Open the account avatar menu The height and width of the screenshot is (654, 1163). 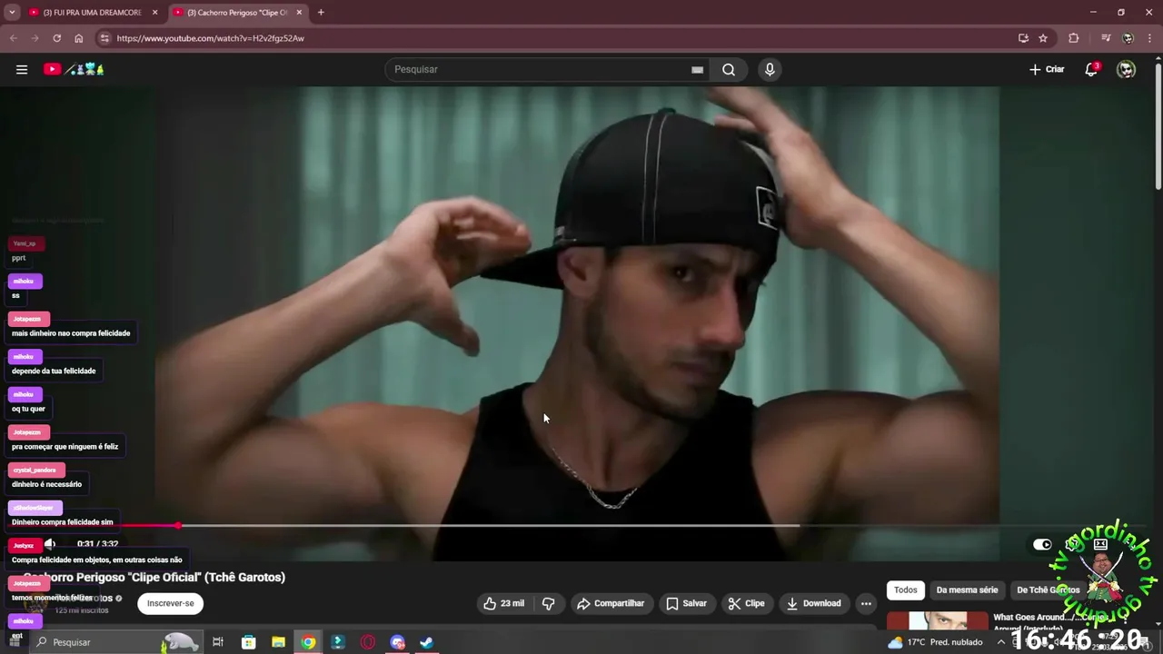[x=1126, y=69]
